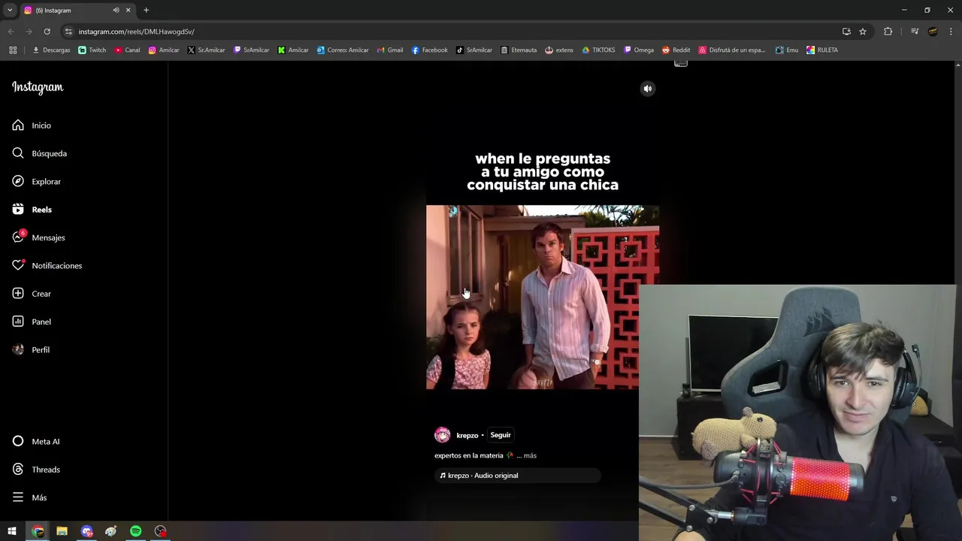Open tab search dropdown arrow
Screen dimensions: 962x541
[x=10, y=11]
